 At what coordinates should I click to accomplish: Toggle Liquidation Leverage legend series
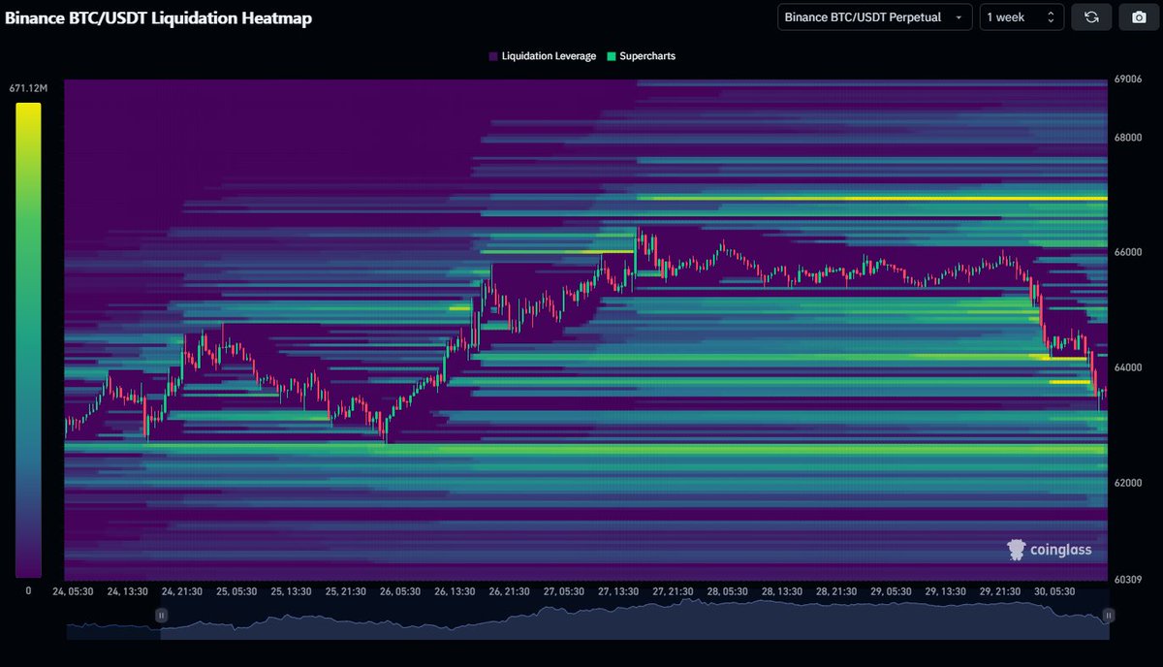click(x=543, y=56)
